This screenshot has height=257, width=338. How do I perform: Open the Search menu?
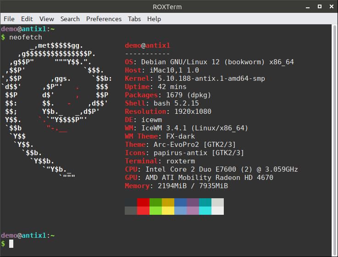[70, 19]
